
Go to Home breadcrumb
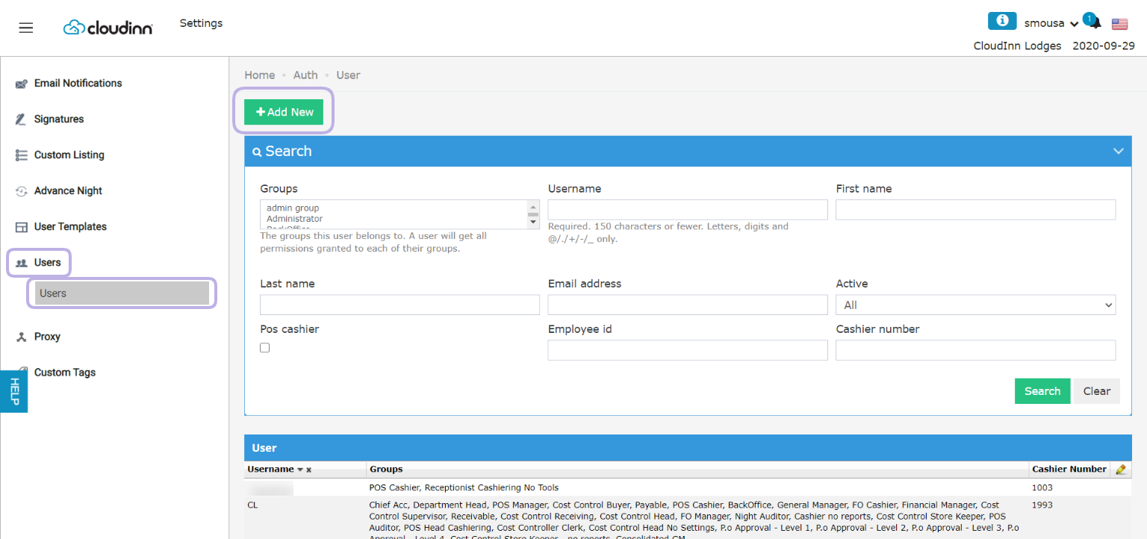[260, 75]
